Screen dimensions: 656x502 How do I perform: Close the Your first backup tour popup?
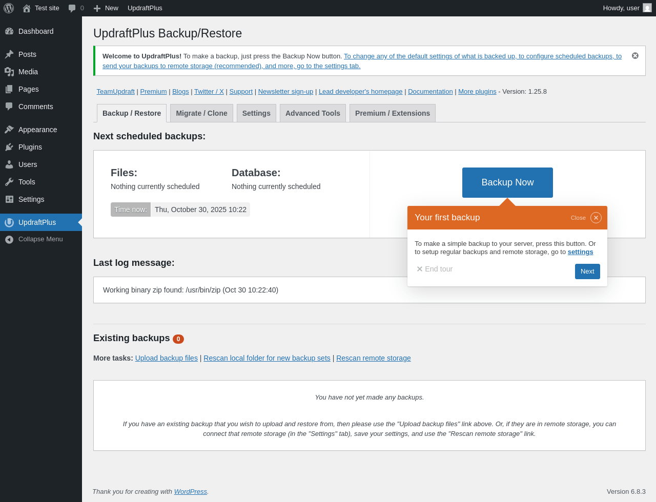click(596, 218)
